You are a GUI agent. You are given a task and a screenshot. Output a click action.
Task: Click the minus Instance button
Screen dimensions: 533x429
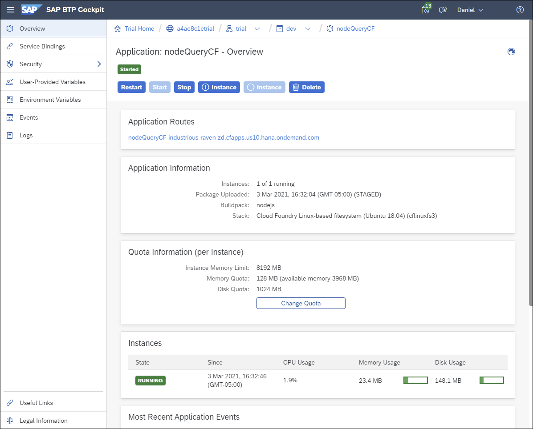pyautogui.click(x=264, y=87)
